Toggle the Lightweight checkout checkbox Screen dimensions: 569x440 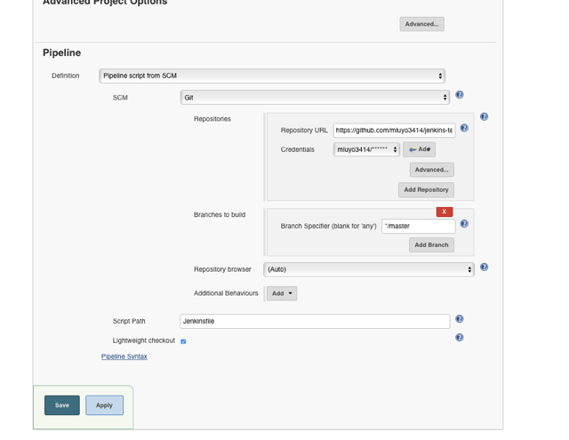[183, 341]
